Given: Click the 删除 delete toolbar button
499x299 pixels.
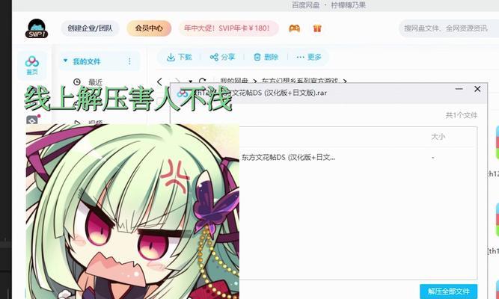Looking at the screenshot, I should [x=266, y=58].
